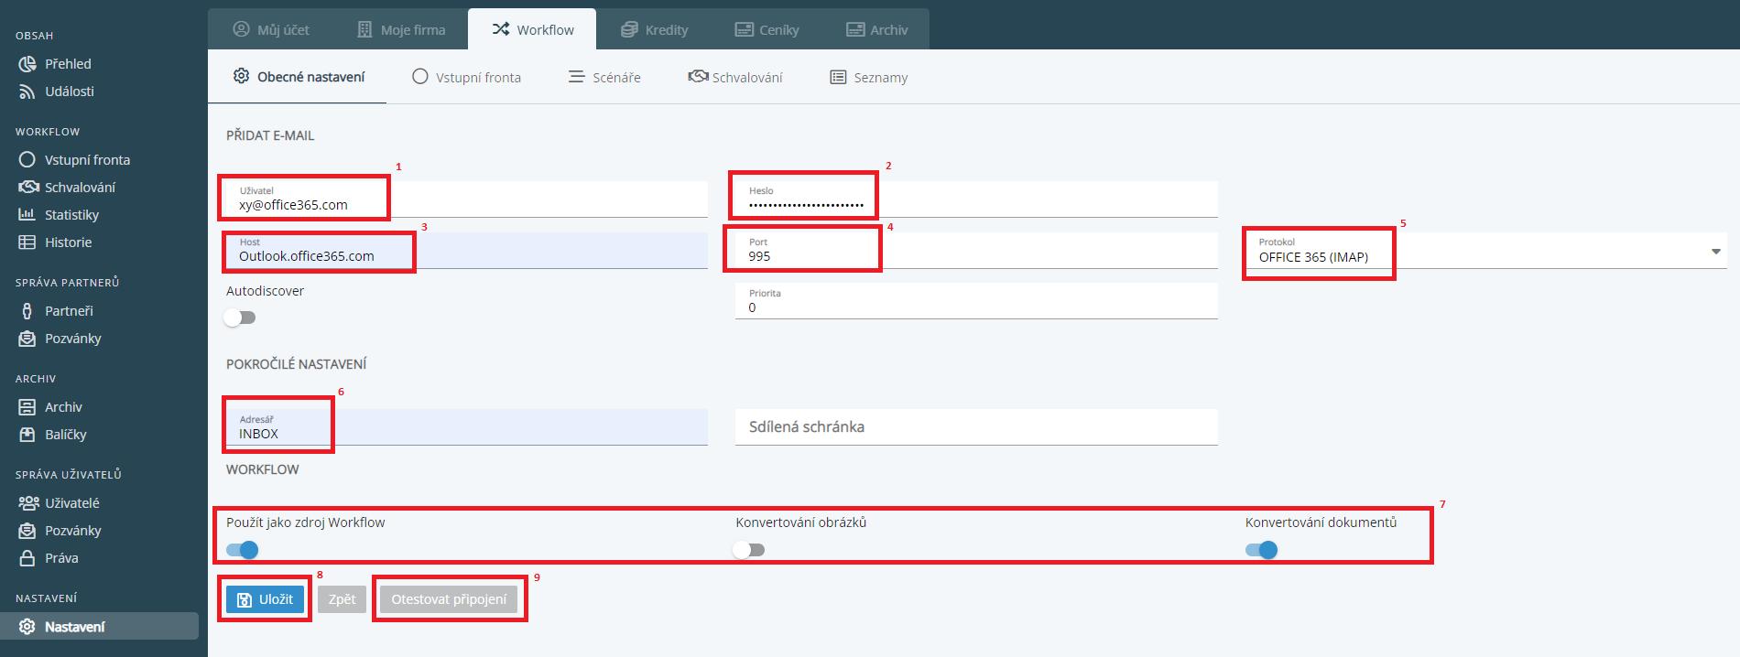The width and height of the screenshot is (1740, 657).
Task: Enable the Autodiscover toggle
Action: click(x=240, y=318)
